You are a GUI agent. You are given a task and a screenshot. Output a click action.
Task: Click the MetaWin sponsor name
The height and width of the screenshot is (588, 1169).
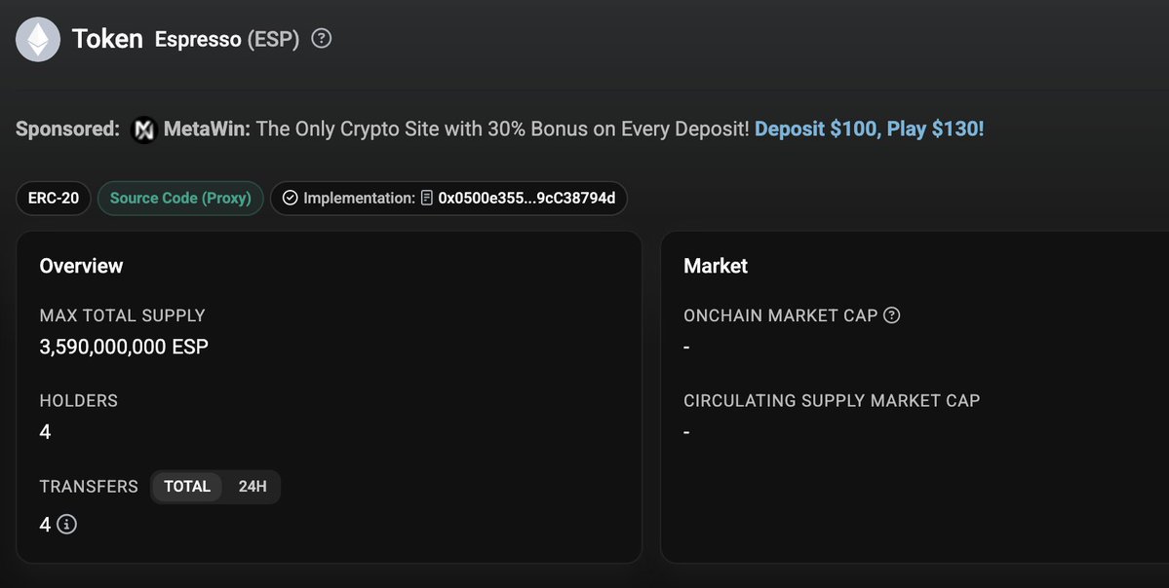click(x=207, y=129)
